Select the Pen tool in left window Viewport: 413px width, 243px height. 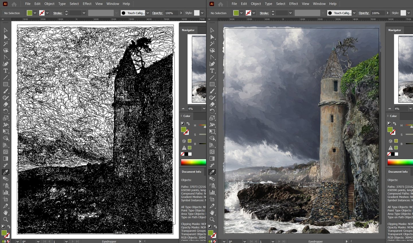click(5, 64)
